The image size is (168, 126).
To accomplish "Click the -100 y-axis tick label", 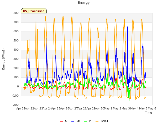I will (x=15, y=96).
